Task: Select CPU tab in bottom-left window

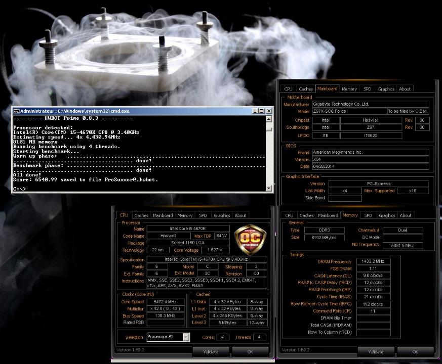Action: tap(124, 215)
